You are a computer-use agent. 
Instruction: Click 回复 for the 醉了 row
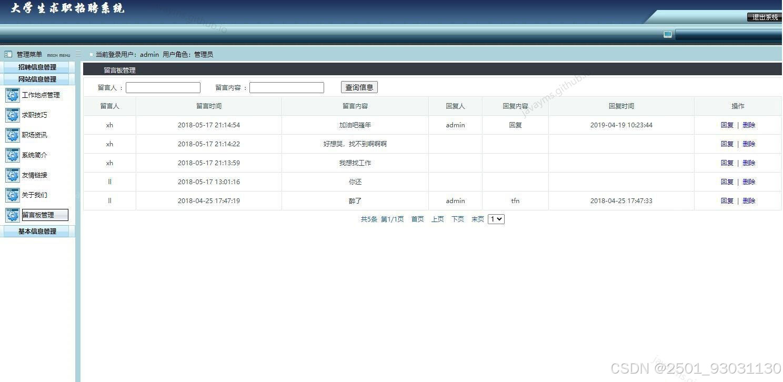click(x=727, y=201)
